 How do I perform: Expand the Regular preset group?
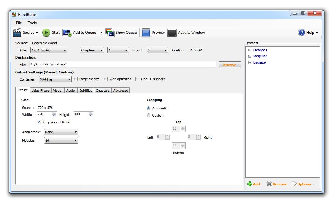click(x=250, y=56)
